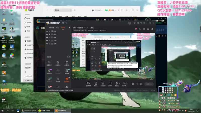Add a 多媒体 media source
Viewport: 201px width, 113px height.
(x=110, y=84)
